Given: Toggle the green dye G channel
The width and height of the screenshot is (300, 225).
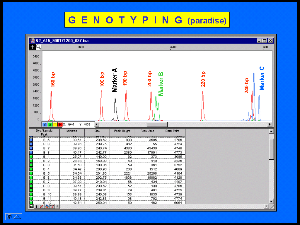Looking at the screenshot, I should (x=50, y=125).
